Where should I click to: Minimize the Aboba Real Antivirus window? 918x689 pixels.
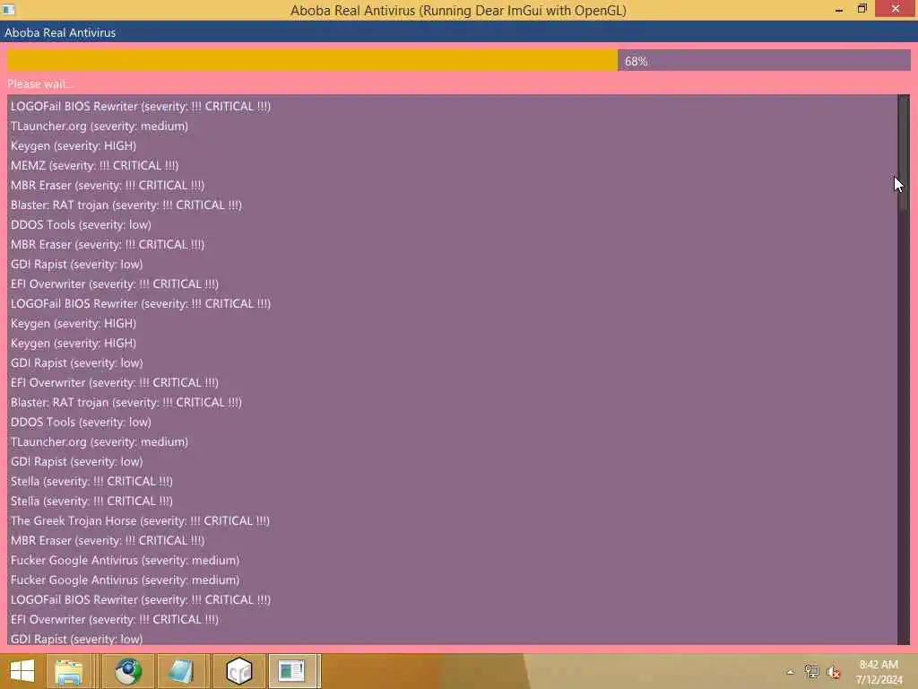click(x=839, y=9)
